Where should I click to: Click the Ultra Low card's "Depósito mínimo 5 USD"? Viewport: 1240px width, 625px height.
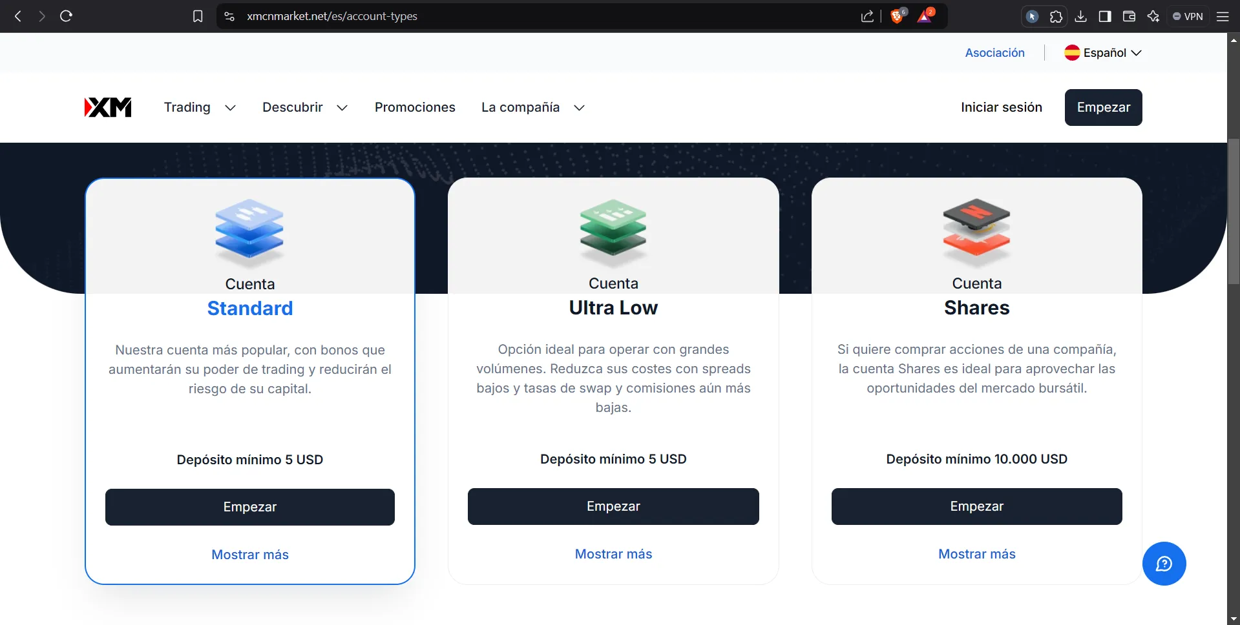613,459
